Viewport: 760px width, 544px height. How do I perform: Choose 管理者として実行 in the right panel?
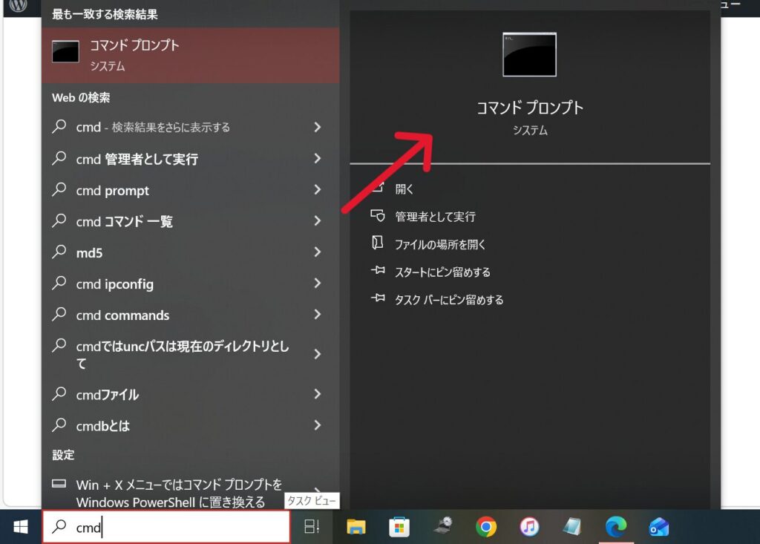point(435,217)
